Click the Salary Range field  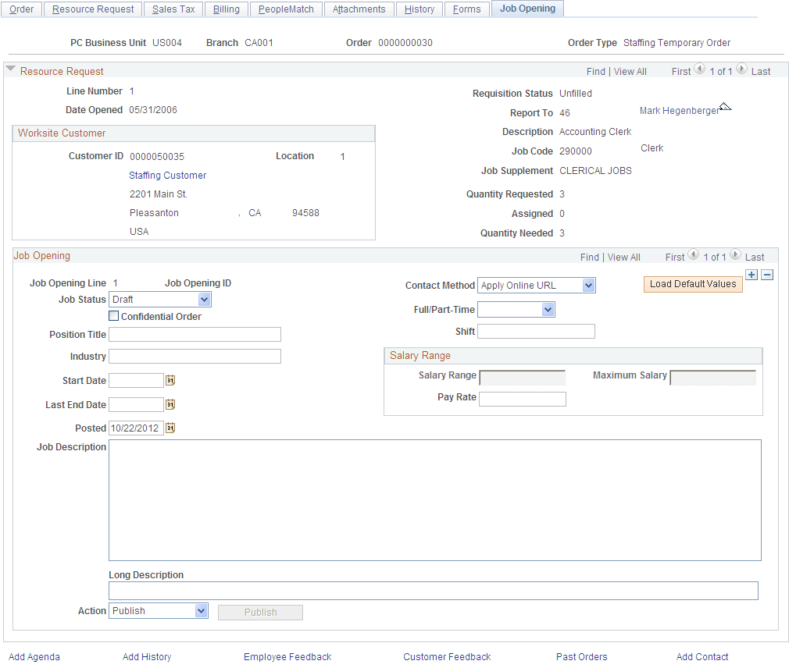click(523, 378)
